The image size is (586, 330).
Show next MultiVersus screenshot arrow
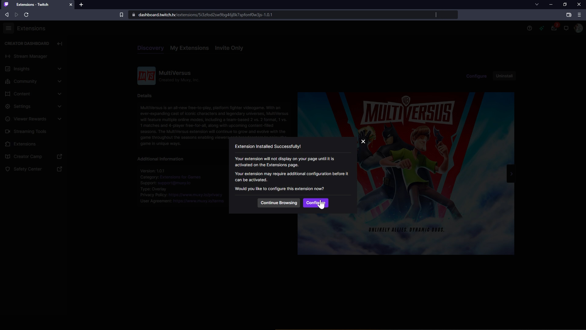[x=511, y=174]
